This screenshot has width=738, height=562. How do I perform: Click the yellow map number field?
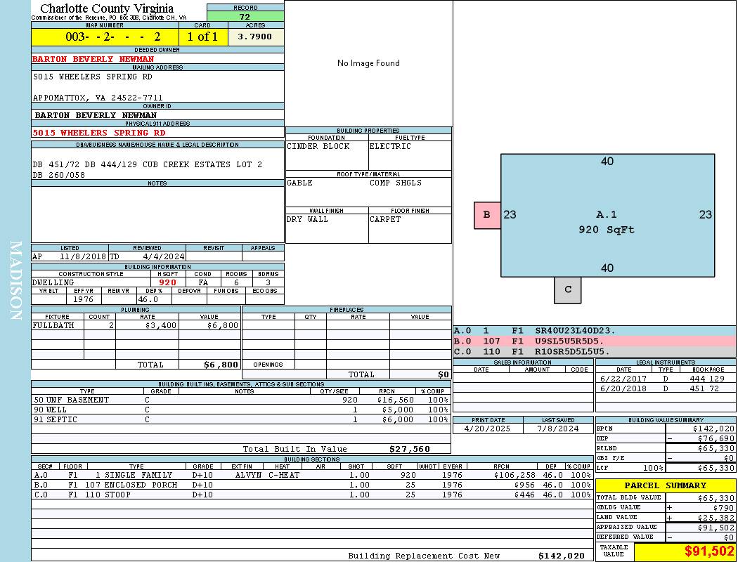(x=105, y=37)
